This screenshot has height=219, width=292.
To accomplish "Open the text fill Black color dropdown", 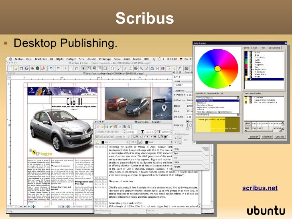I will [158, 142].
